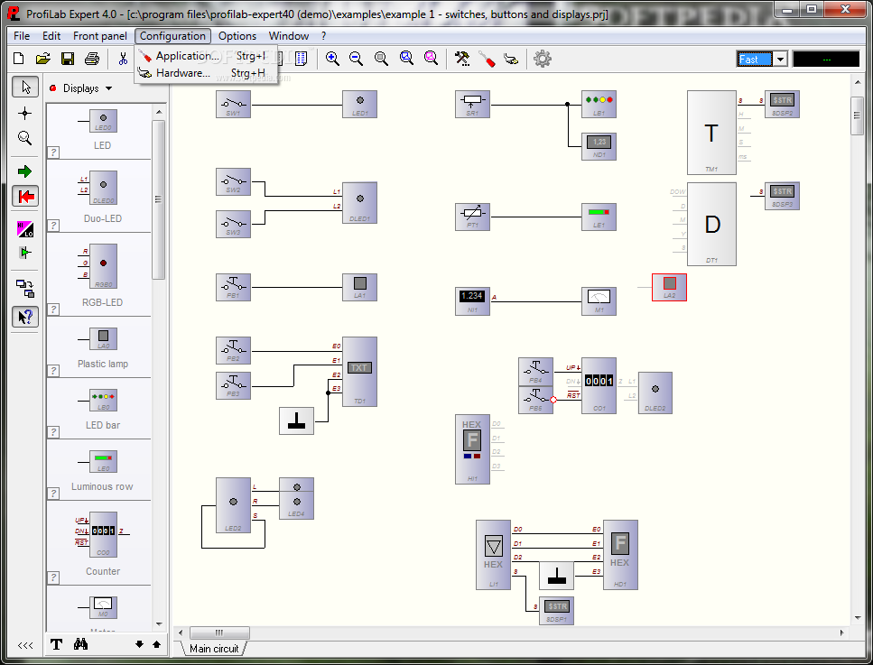Open the Fast speed dropdown

[x=781, y=59]
